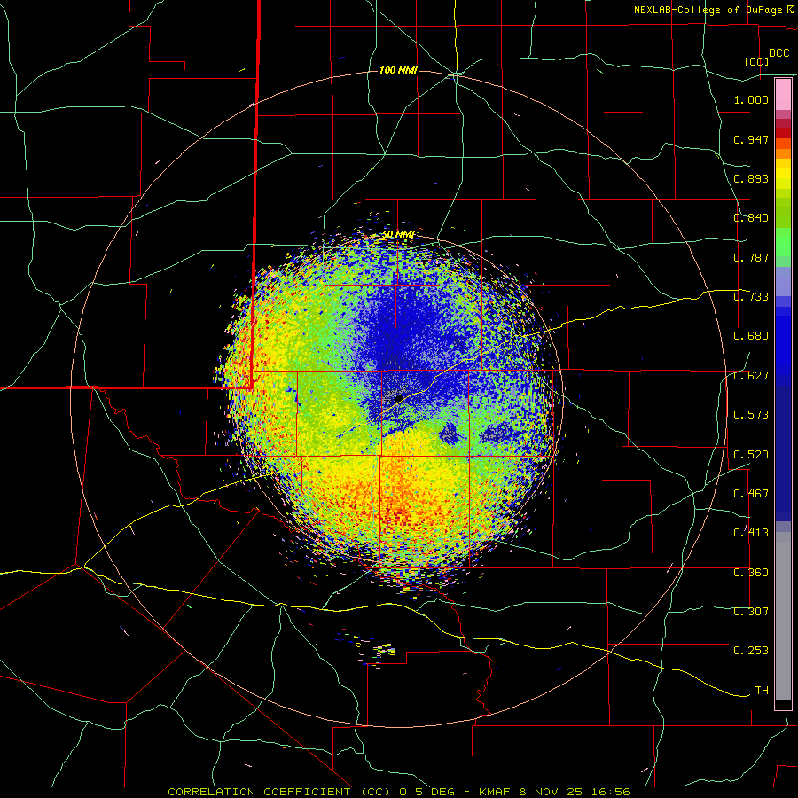
Task: Click the 0.733 legend value
Action: (x=751, y=297)
